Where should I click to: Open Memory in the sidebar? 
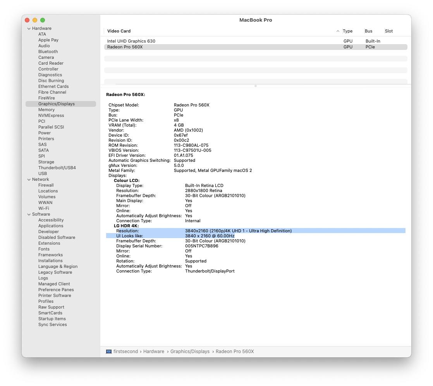(46, 110)
